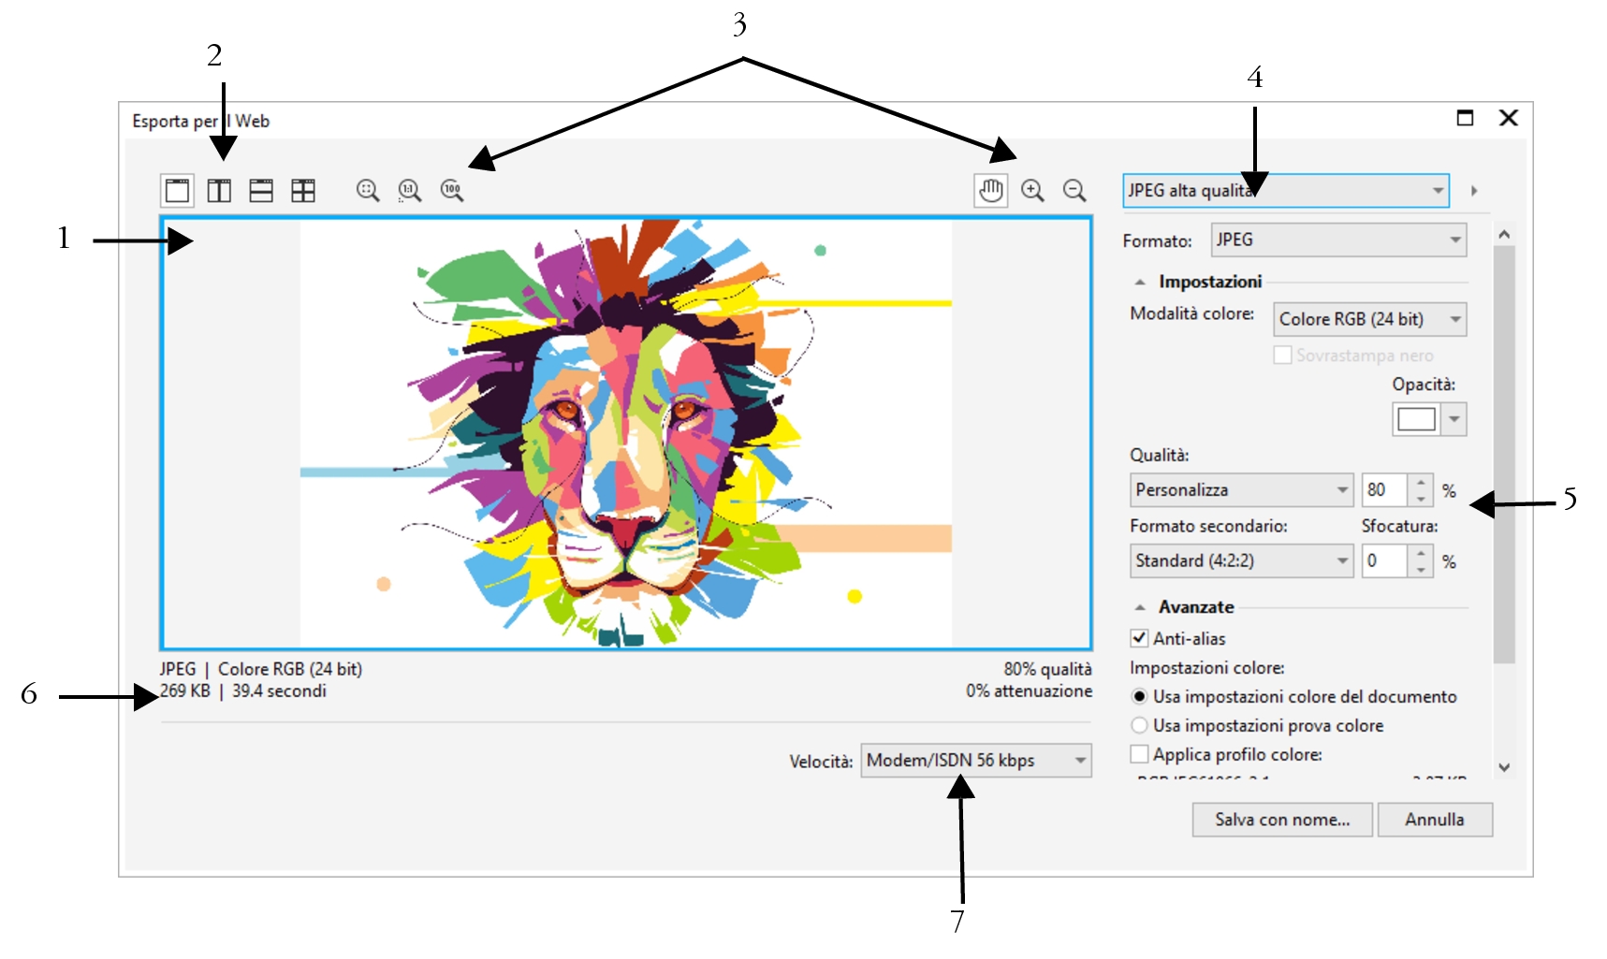Click the zoom to fit icon
The height and width of the screenshot is (959, 1607).
[368, 191]
